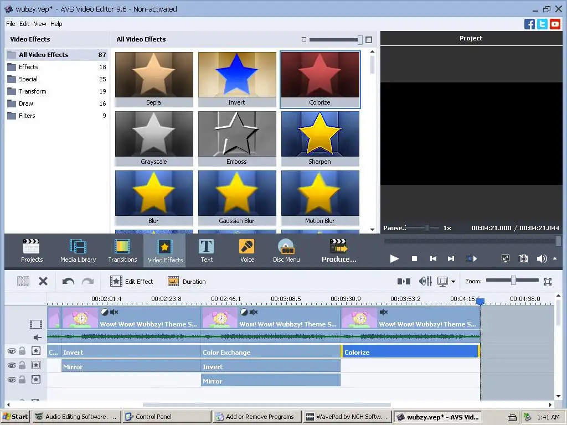Image resolution: width=567 pixels, height=425 pixels.
Task: Click the large thumbnails icon
Action: [369, 40]
